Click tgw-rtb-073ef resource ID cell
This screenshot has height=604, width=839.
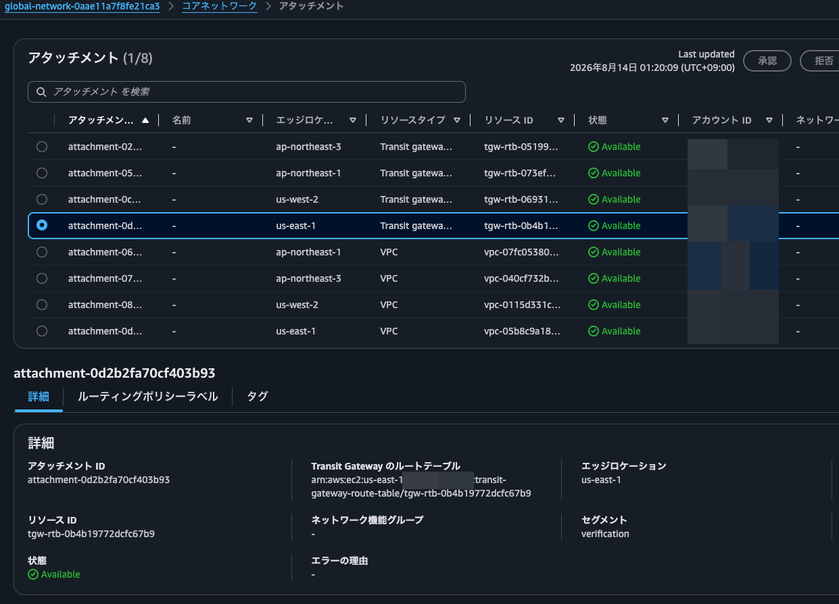520,173
